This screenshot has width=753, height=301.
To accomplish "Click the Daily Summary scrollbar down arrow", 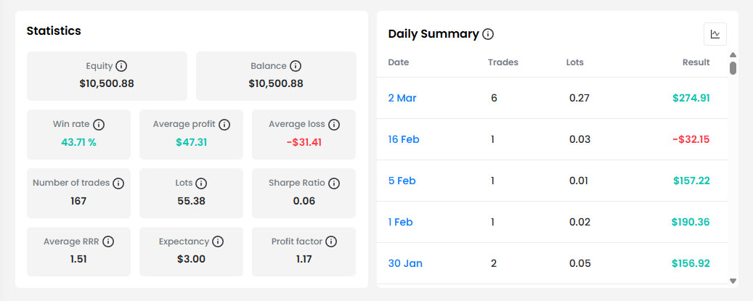I will pyautogui.click(x=733, y=281).
